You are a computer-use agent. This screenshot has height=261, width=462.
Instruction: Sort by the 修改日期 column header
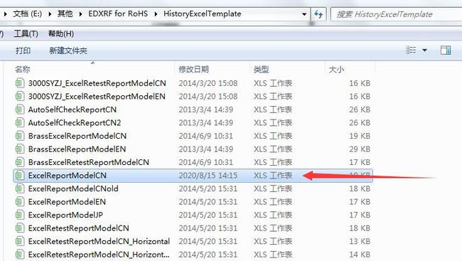click(193, 69)
